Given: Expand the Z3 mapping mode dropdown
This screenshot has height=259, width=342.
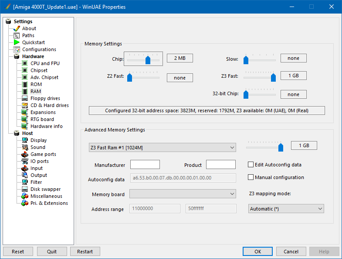Looking at the screenshot, I should coord(286,209).
